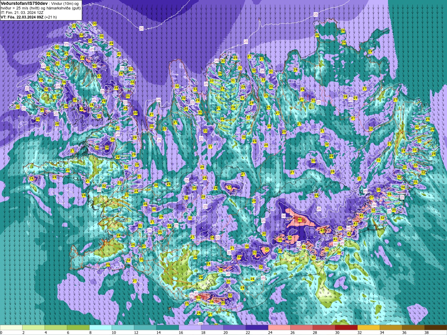Click the '36' tick label on the bottom legend scale
Image resolution: width=447 pixels, height=335 pixels.
404,333
